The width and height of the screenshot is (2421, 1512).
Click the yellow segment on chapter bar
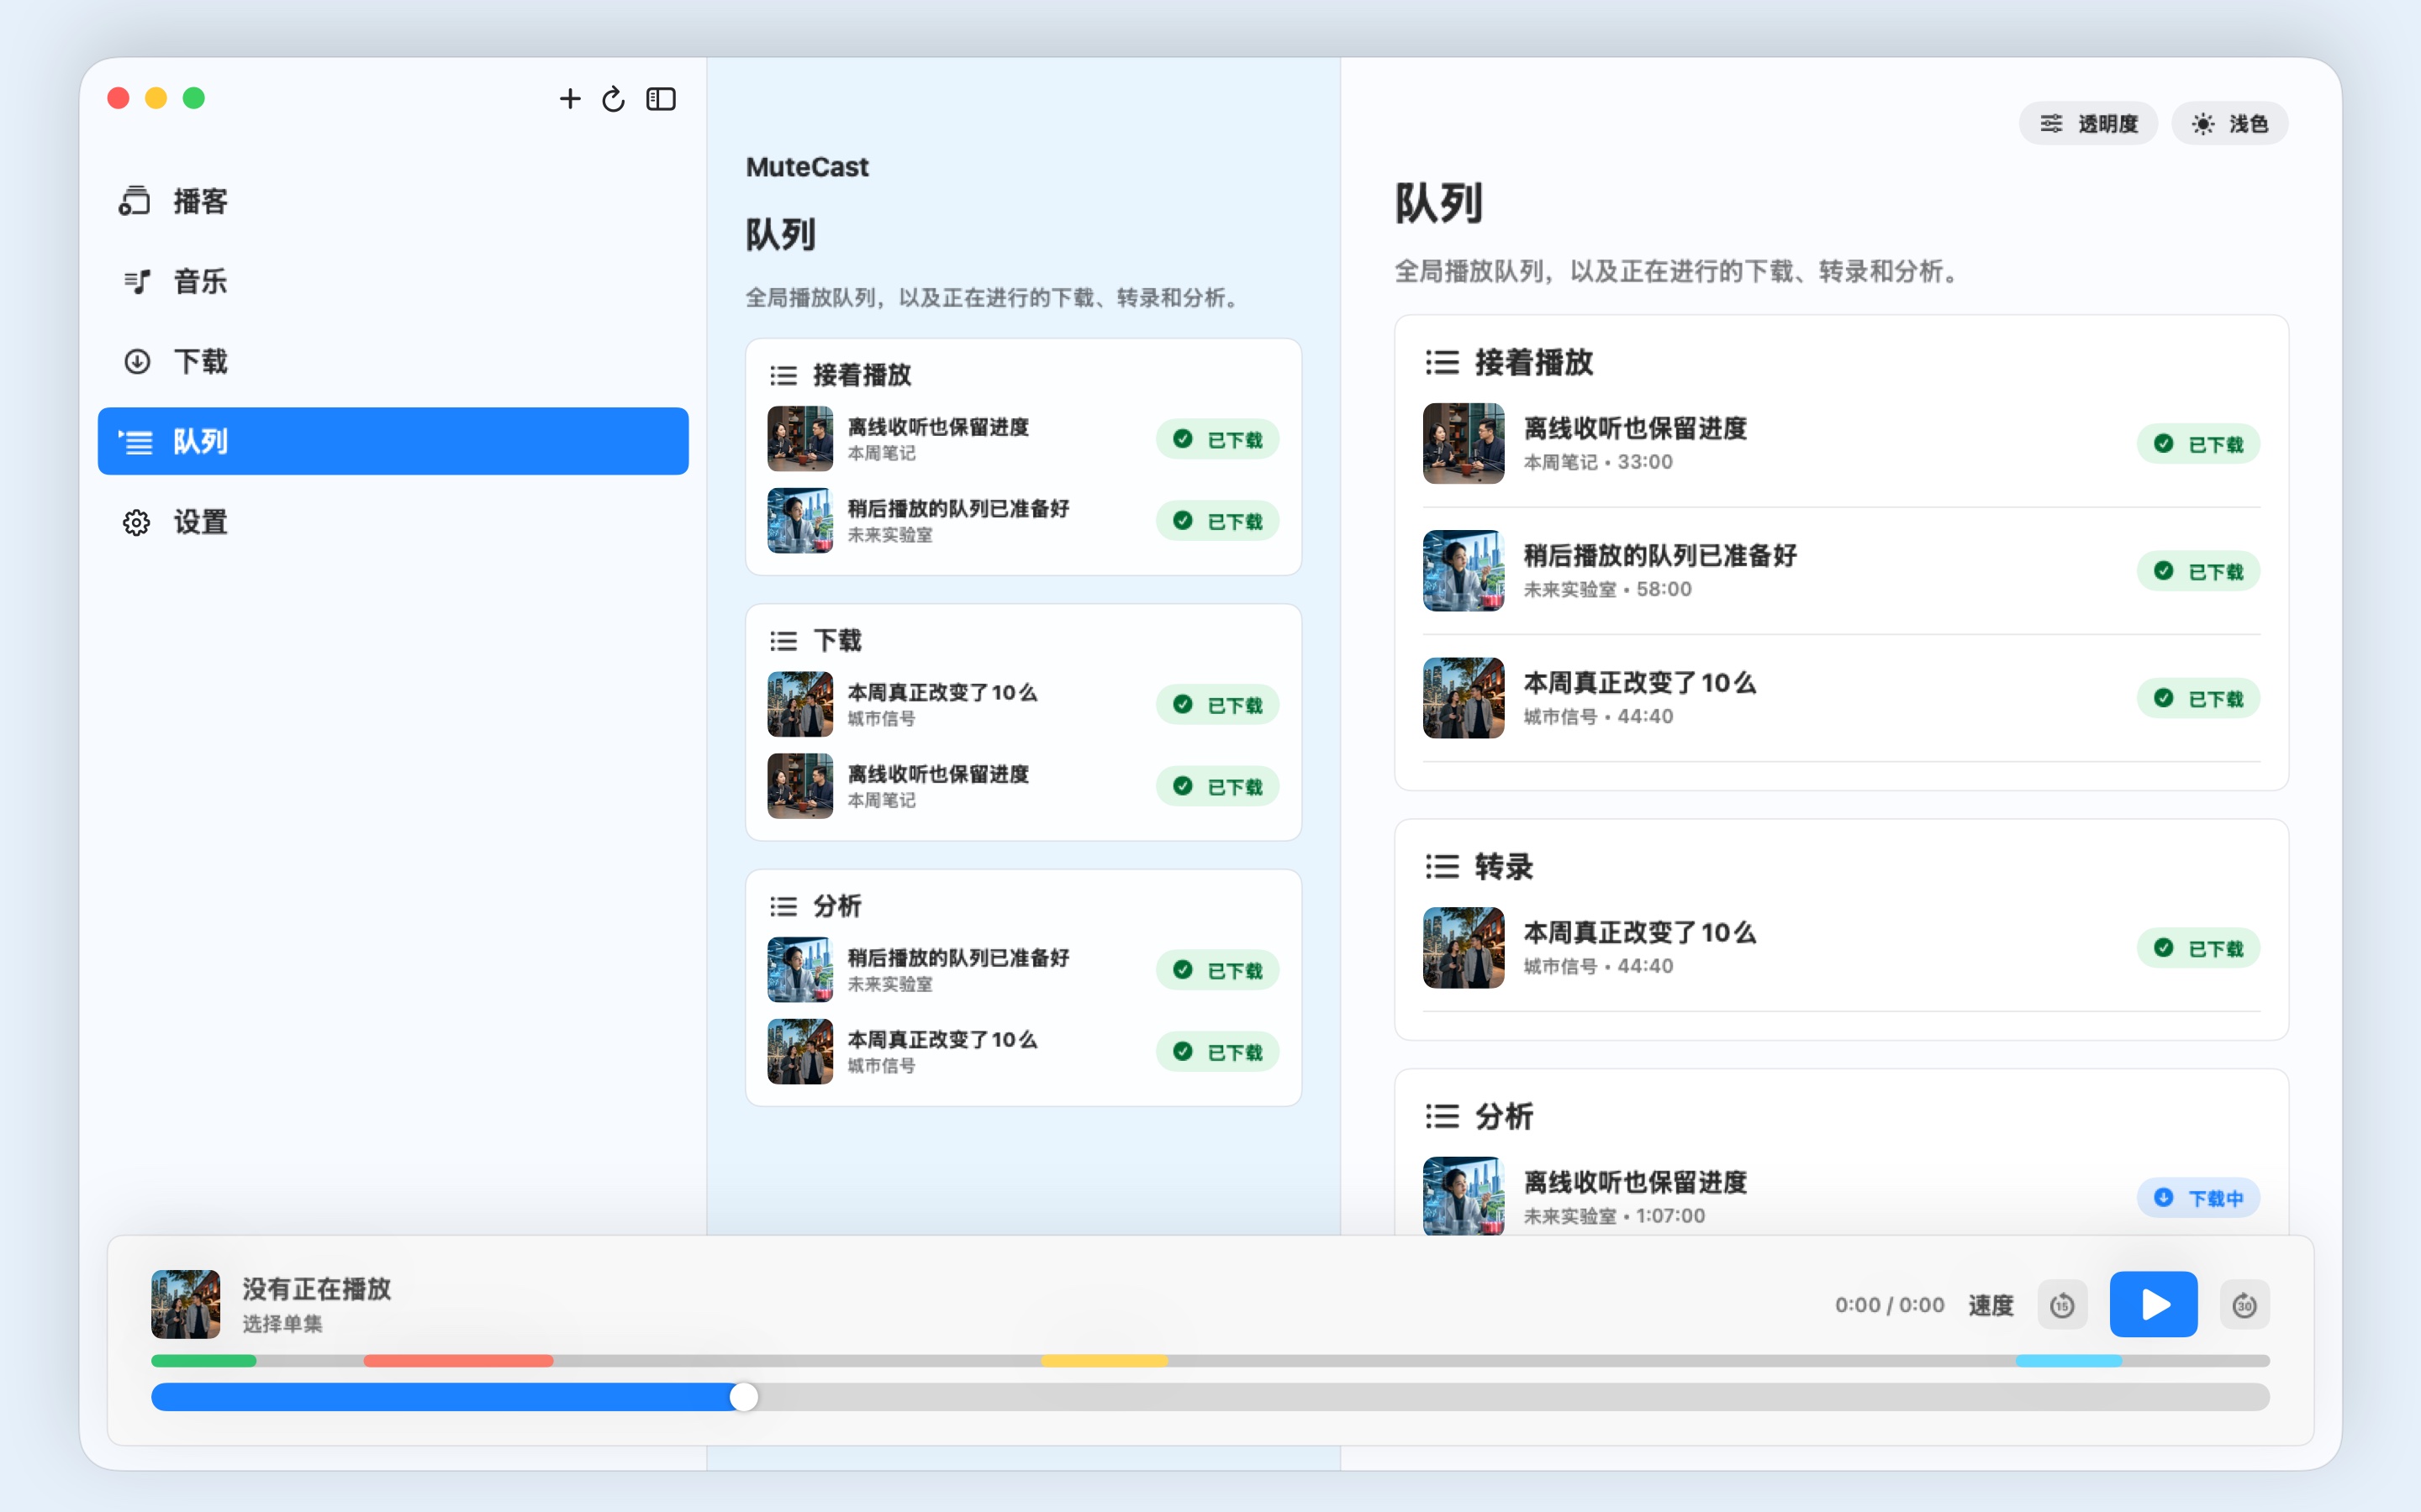(1105, 1361)
